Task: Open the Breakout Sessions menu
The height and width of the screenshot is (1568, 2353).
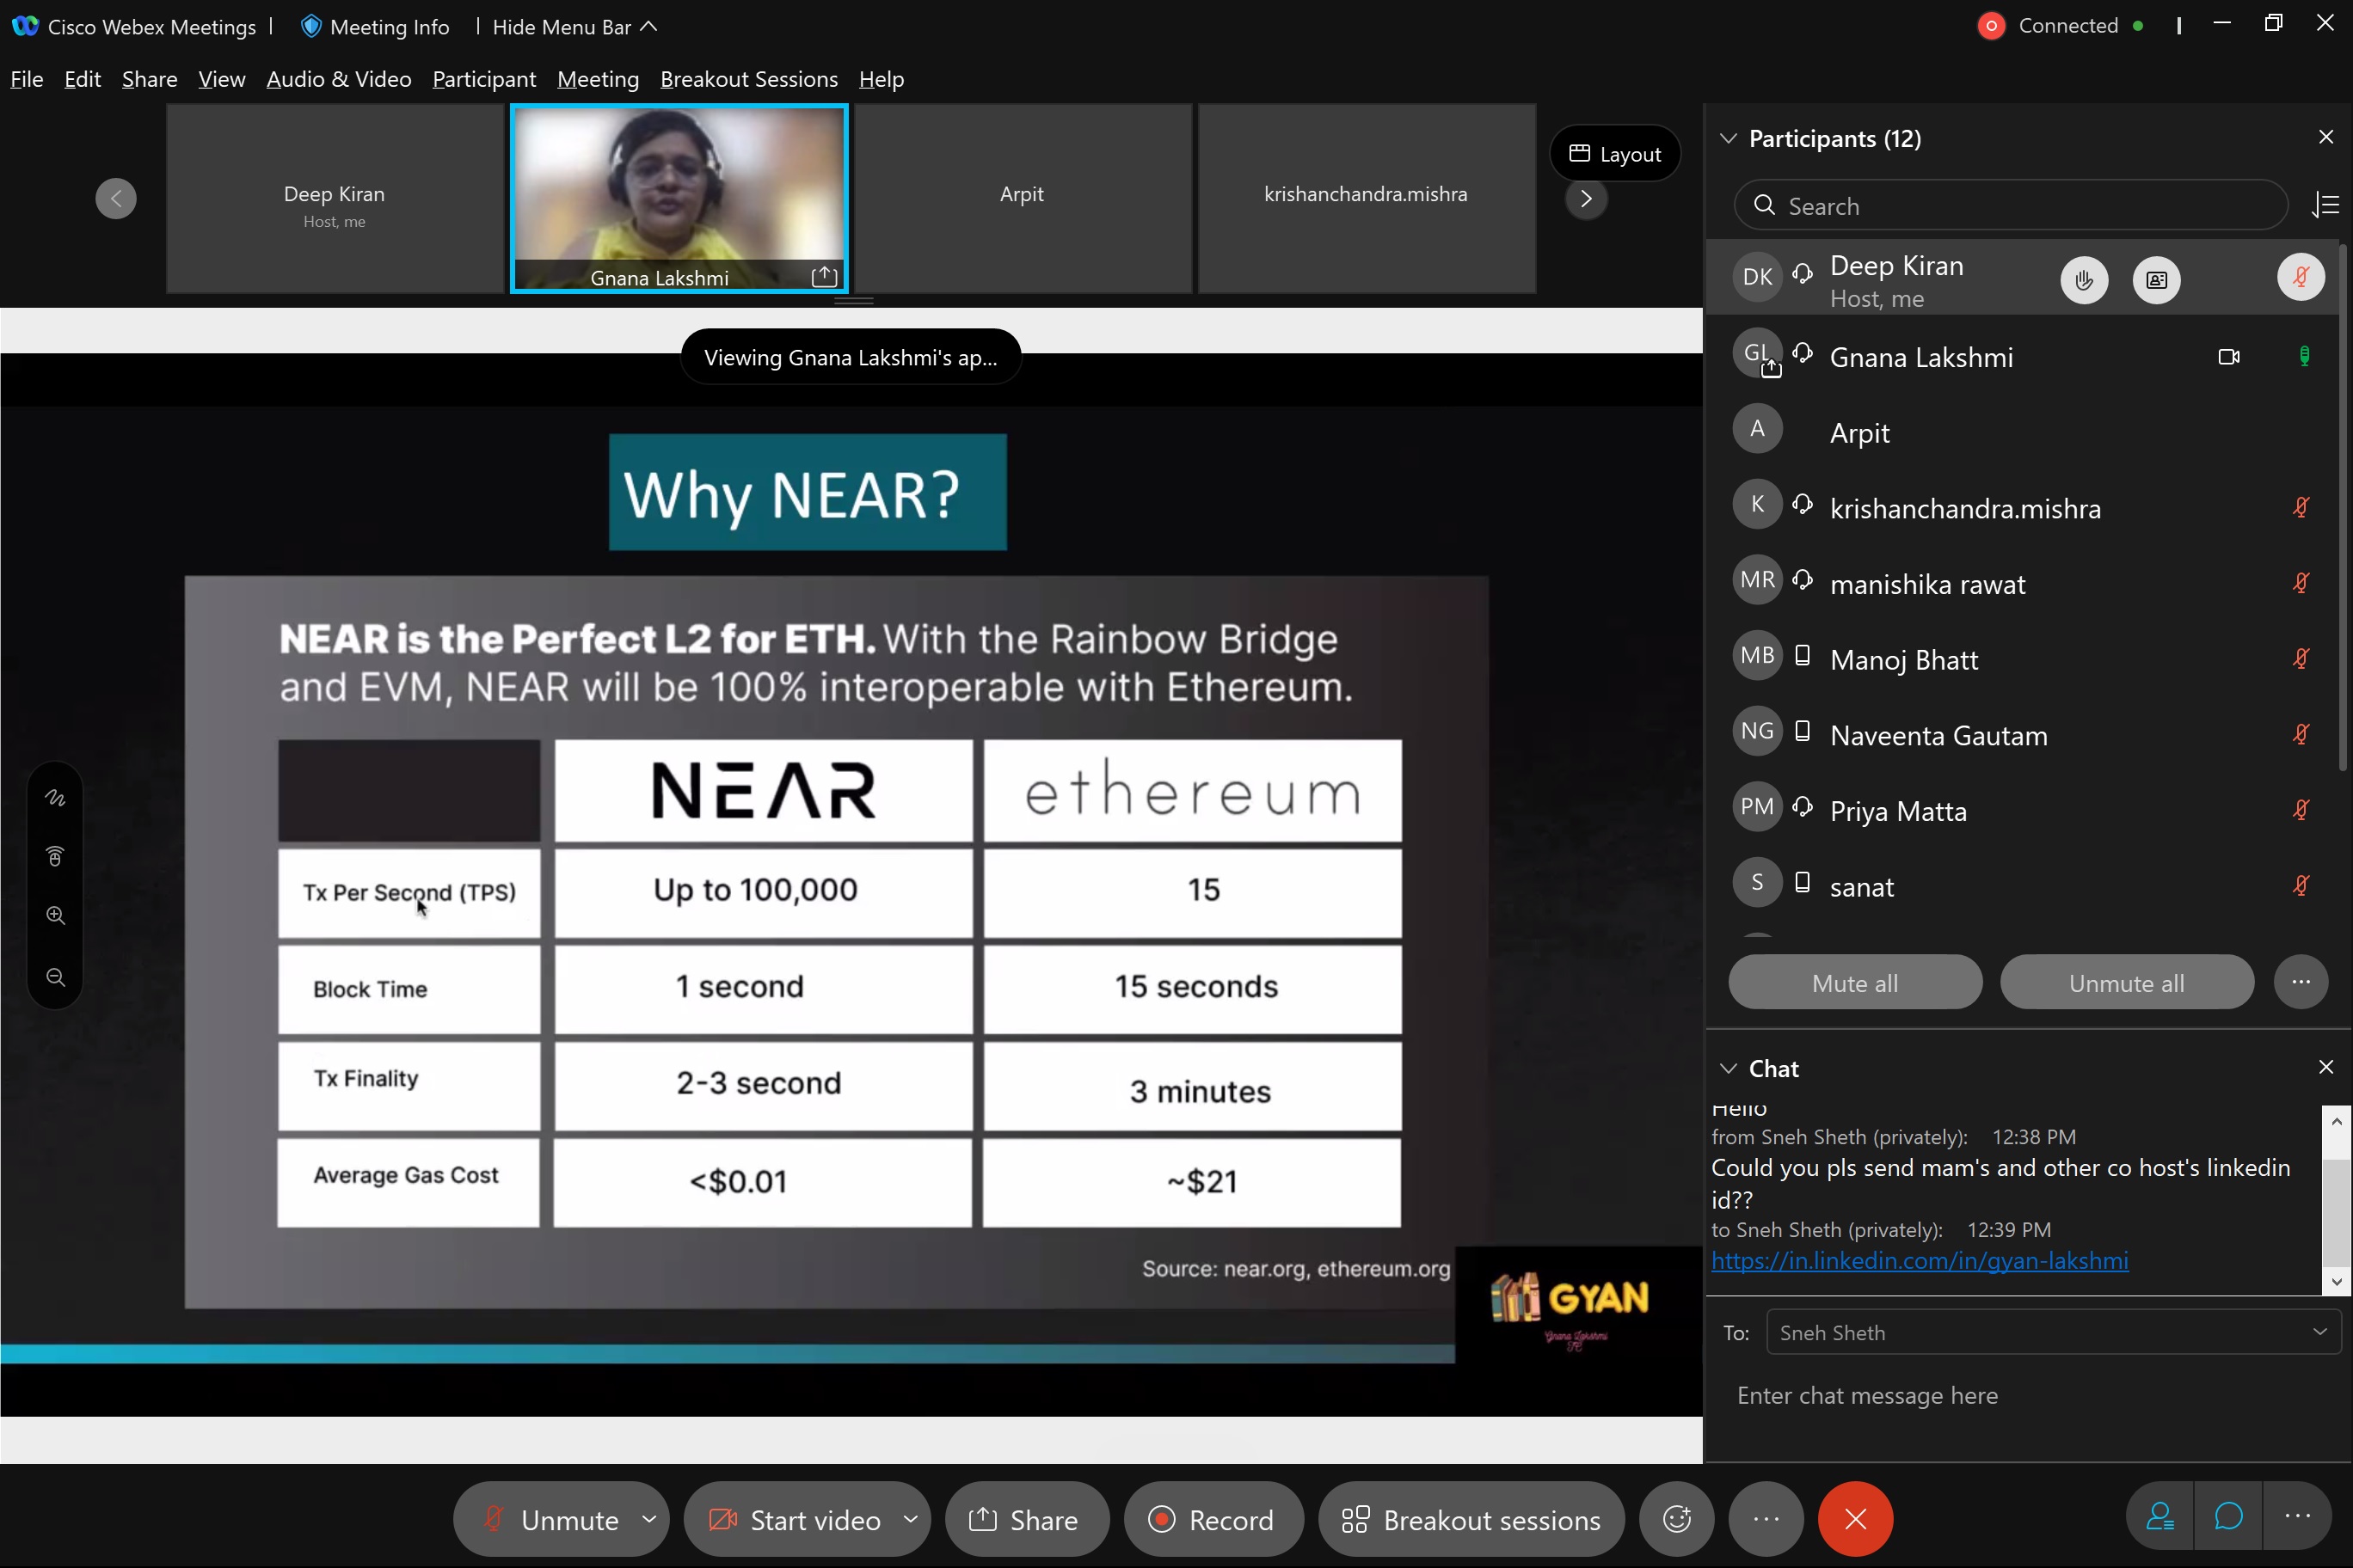Action: tap(748, 79)
